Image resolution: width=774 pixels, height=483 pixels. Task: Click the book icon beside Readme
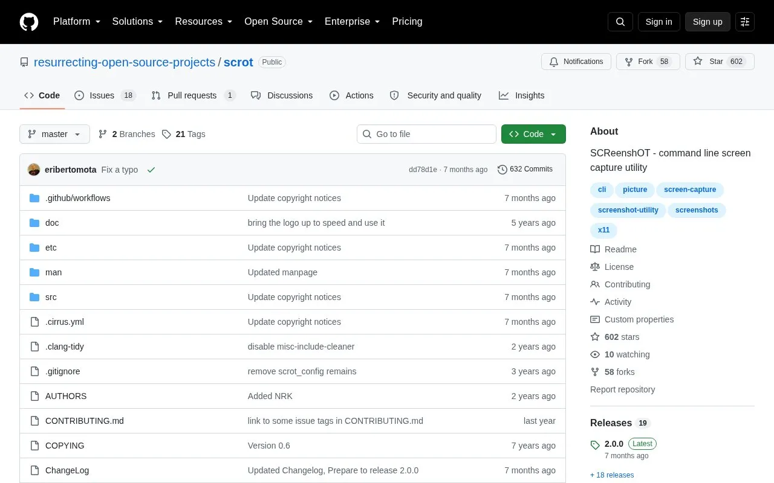(595, 249)
